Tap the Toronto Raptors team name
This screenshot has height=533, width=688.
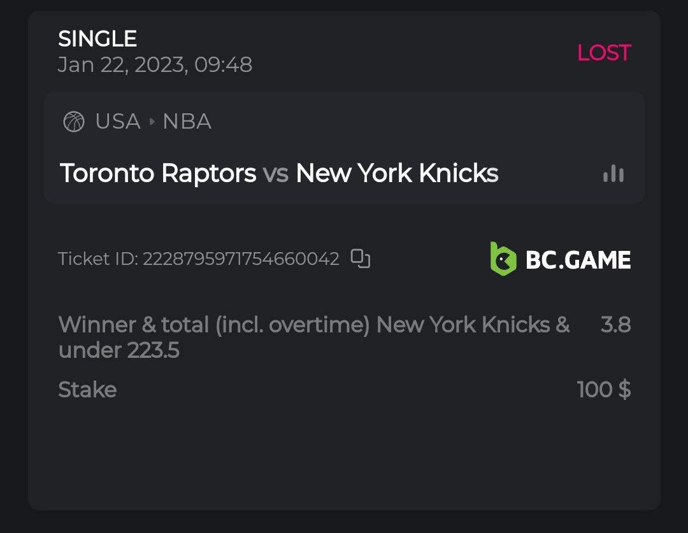point(158,173)
